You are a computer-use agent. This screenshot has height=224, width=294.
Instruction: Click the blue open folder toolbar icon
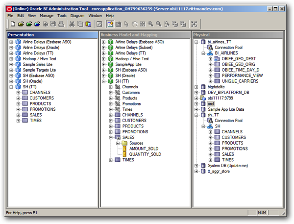pos(37,24)
